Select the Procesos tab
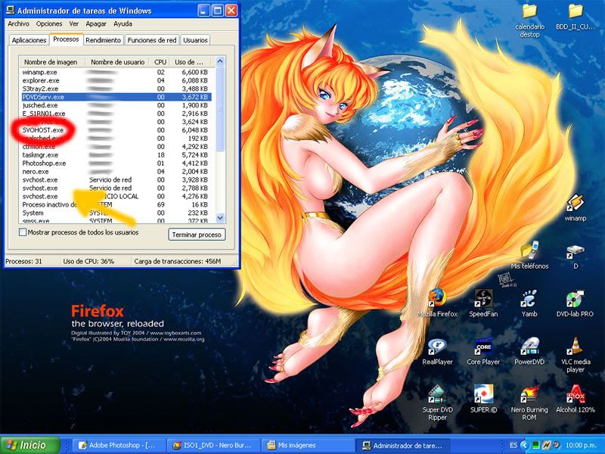Viewport: 605px width, 454px height. (66, 39)
